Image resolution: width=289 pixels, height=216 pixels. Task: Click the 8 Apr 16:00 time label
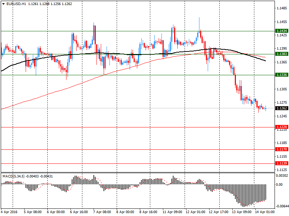point(148,212)
